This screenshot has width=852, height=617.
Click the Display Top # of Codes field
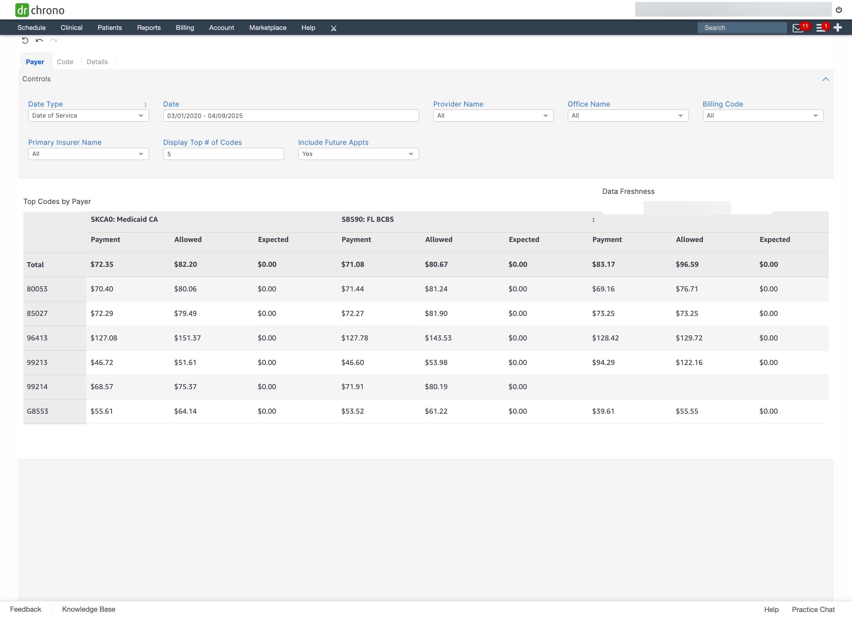click(x=223, y=154)
